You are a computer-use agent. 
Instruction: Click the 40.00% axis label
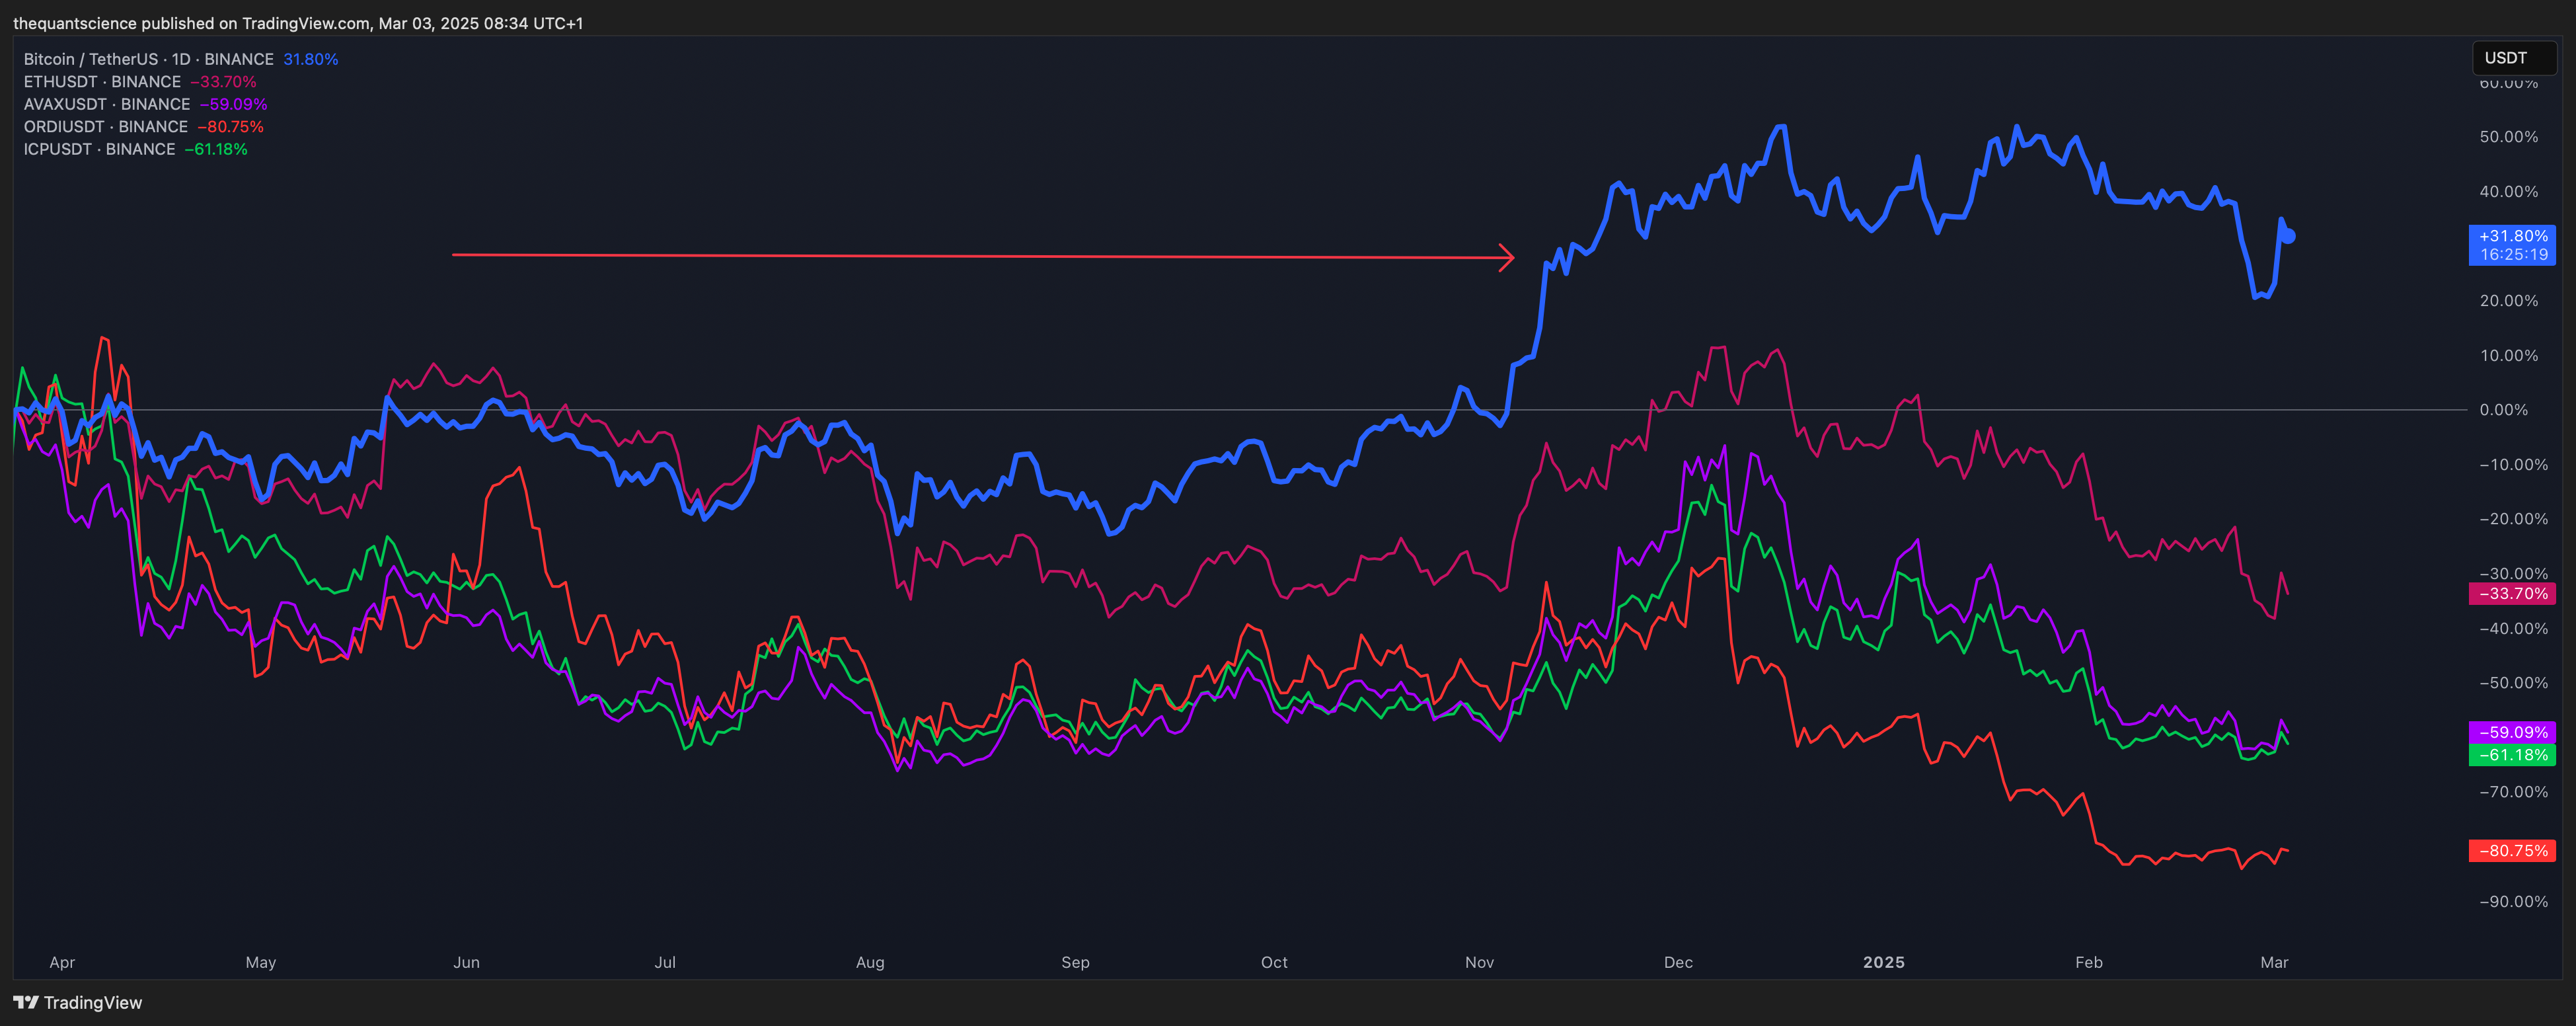coord(2508,191)
